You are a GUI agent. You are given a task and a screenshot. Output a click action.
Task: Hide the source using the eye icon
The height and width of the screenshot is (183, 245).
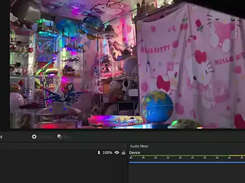[117, 152]
